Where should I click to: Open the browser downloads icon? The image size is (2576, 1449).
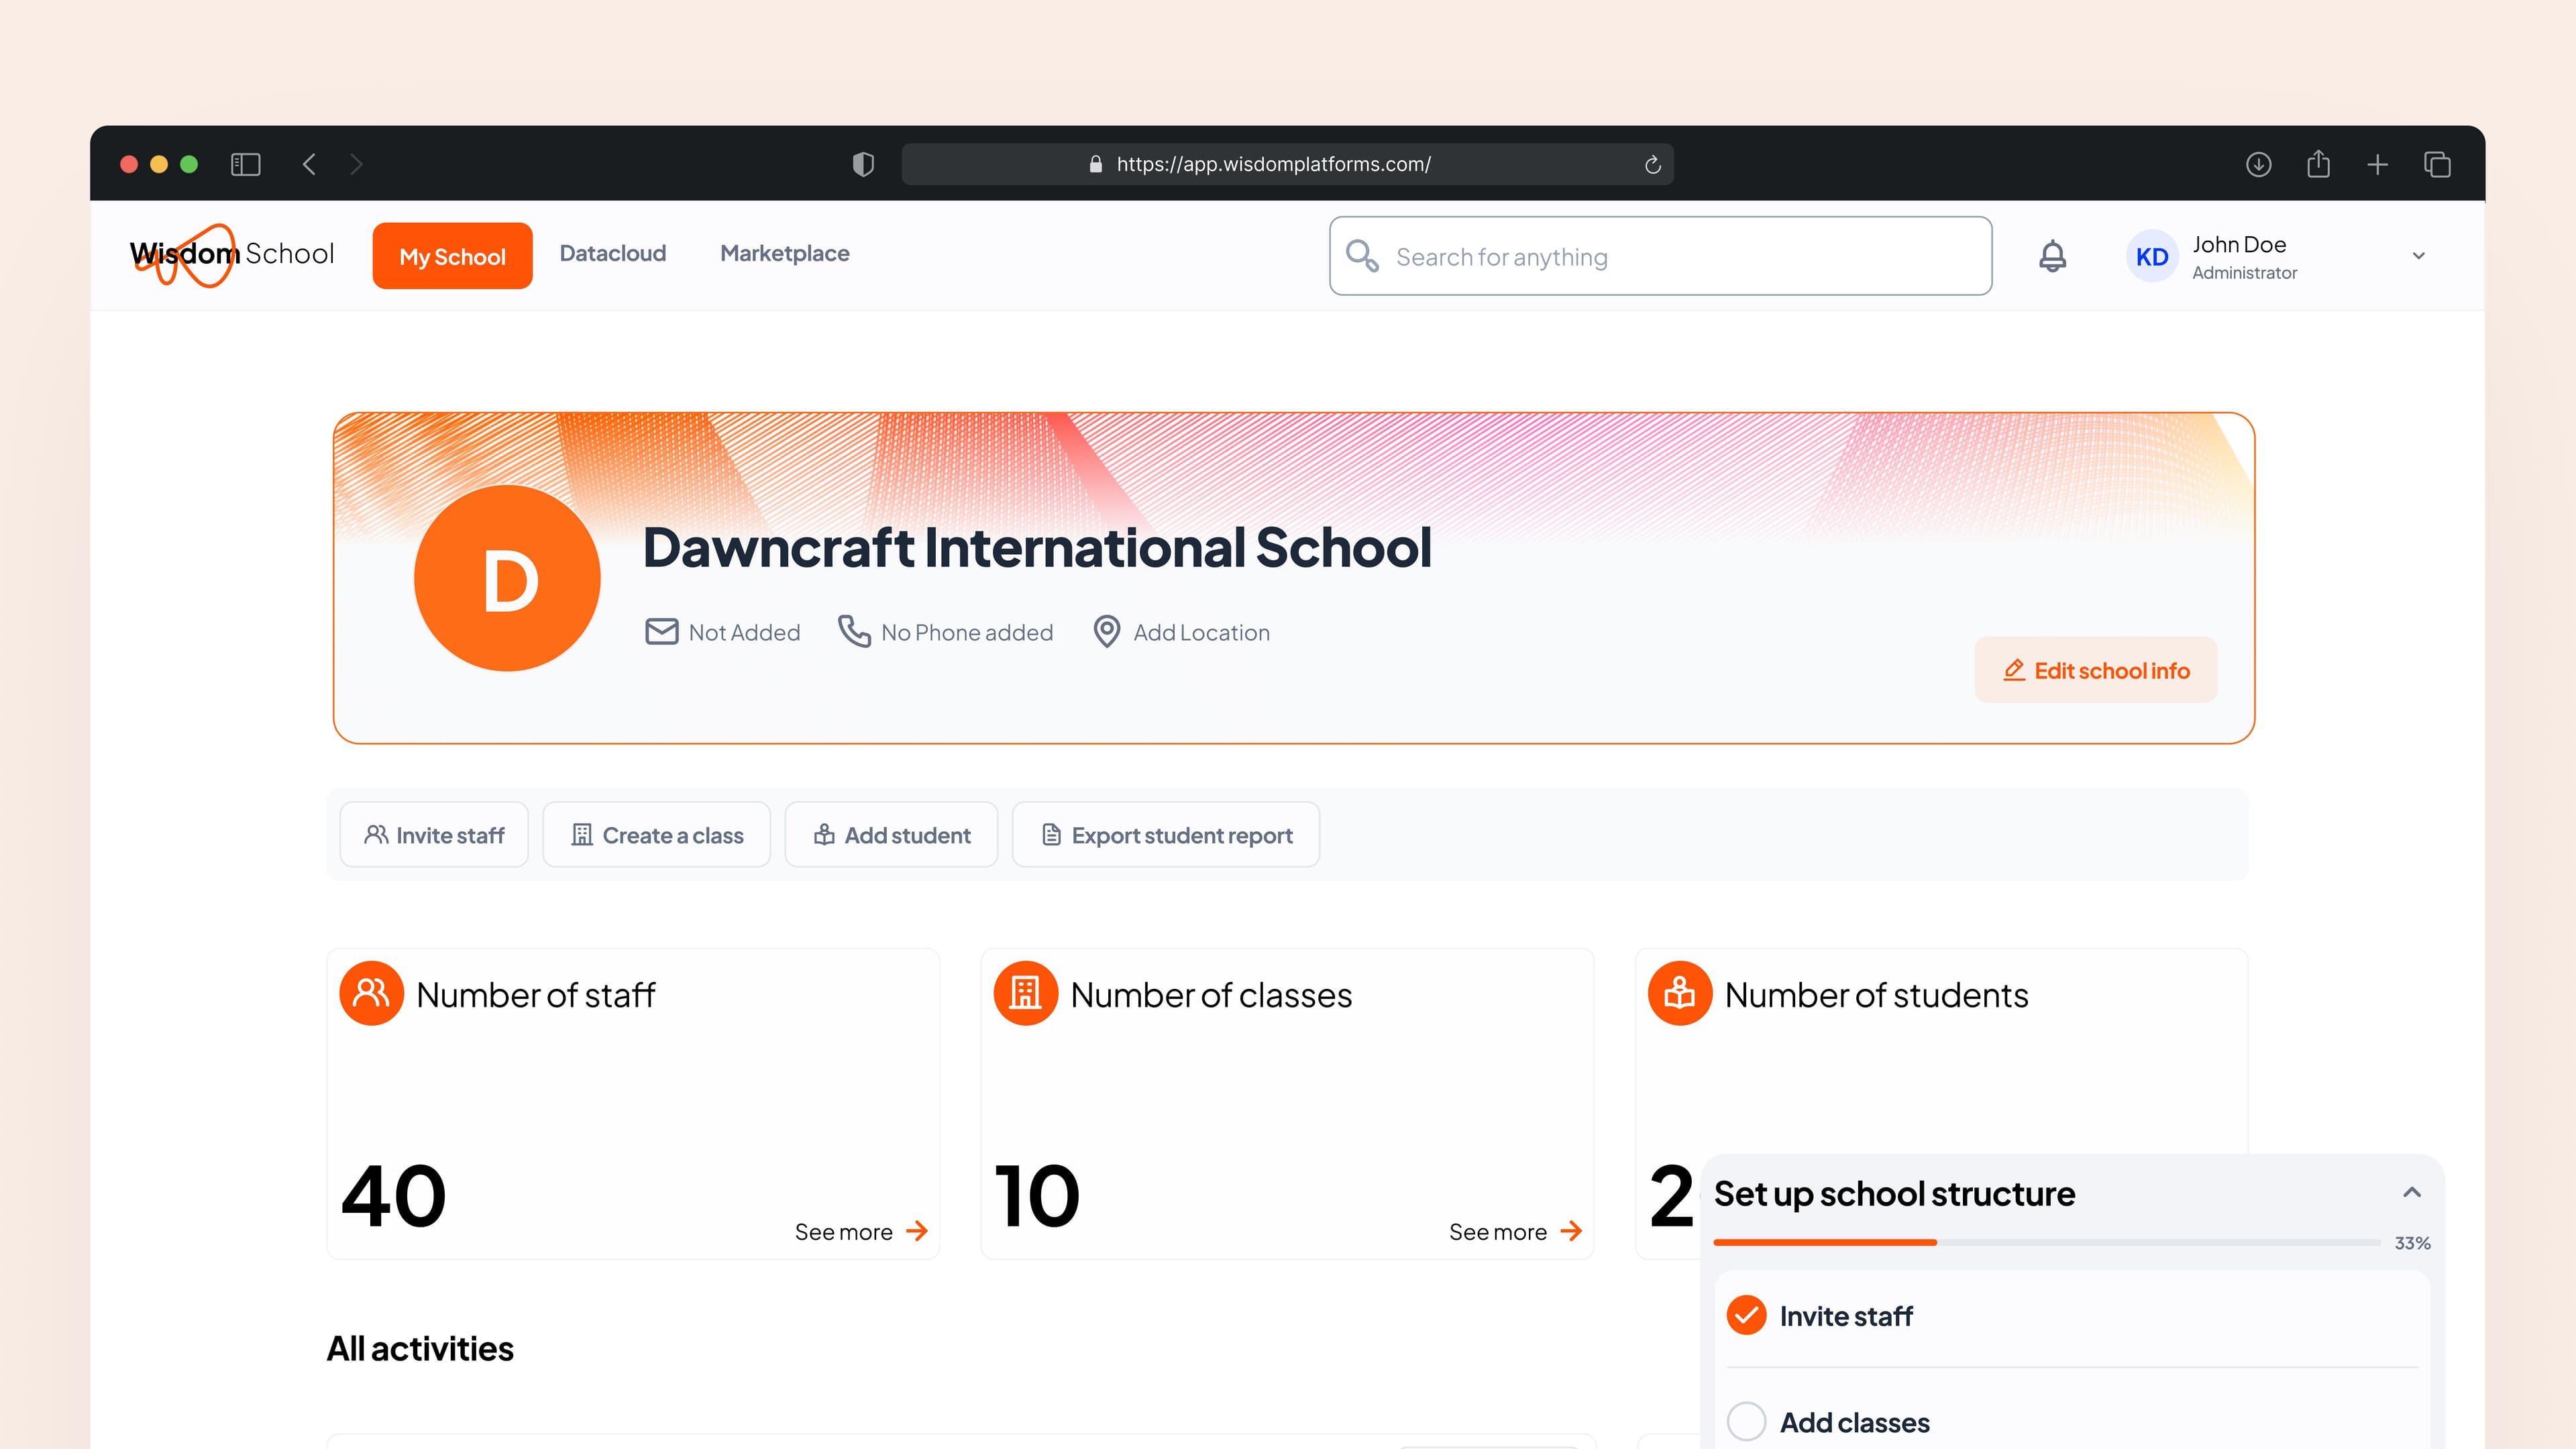[x=2258, y=164]
